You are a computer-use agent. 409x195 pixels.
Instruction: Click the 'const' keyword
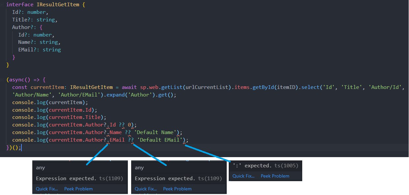(x=20, y=88)
